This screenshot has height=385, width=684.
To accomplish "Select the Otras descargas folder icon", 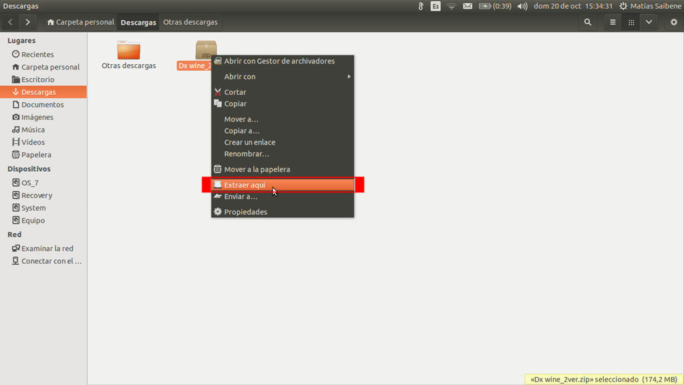I will tap(129, 50).
